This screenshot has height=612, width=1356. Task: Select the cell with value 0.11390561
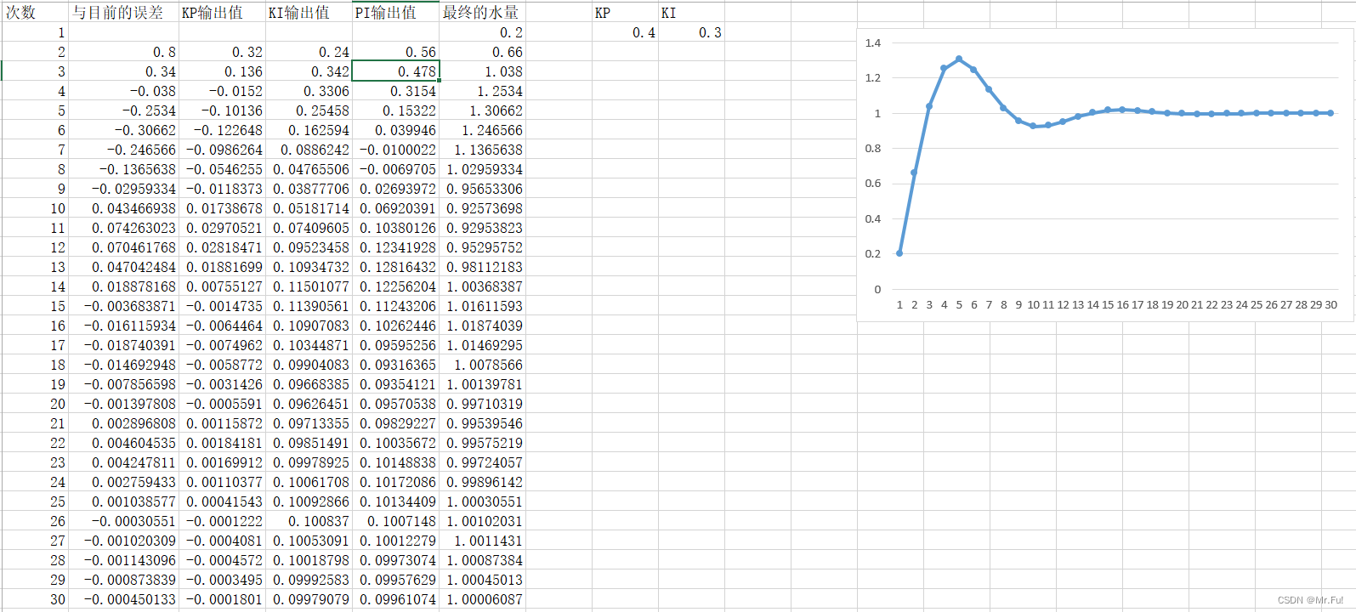coord(309,306)
